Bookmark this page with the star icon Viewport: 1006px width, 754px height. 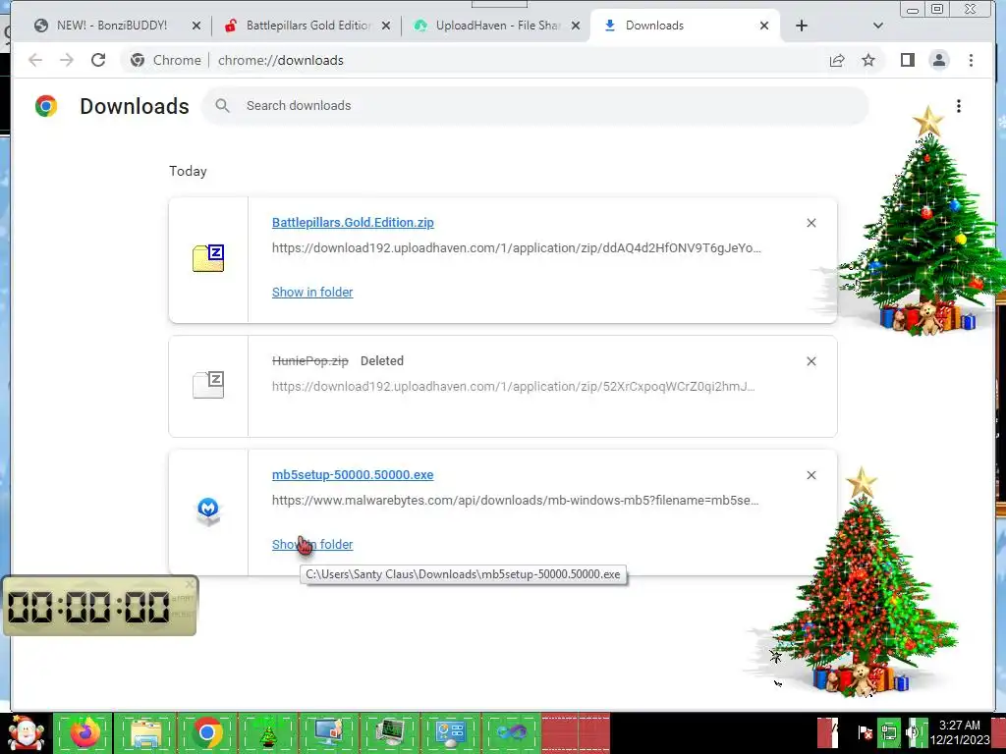click(x=868, y=60)
